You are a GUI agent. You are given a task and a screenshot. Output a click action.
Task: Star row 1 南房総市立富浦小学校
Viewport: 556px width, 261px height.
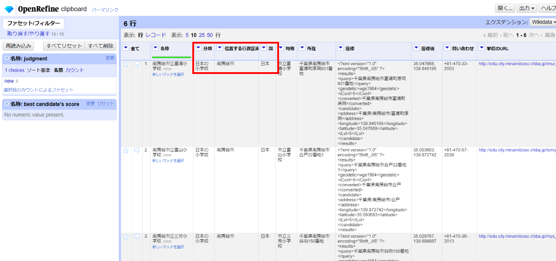point(126,64)
